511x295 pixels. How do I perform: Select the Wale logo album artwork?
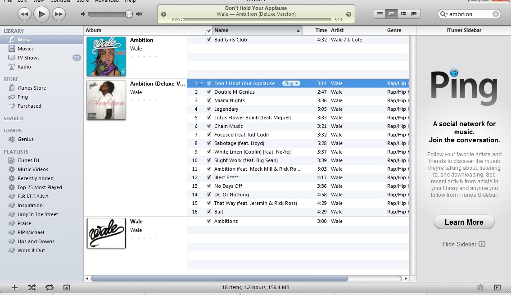(106, 233)
